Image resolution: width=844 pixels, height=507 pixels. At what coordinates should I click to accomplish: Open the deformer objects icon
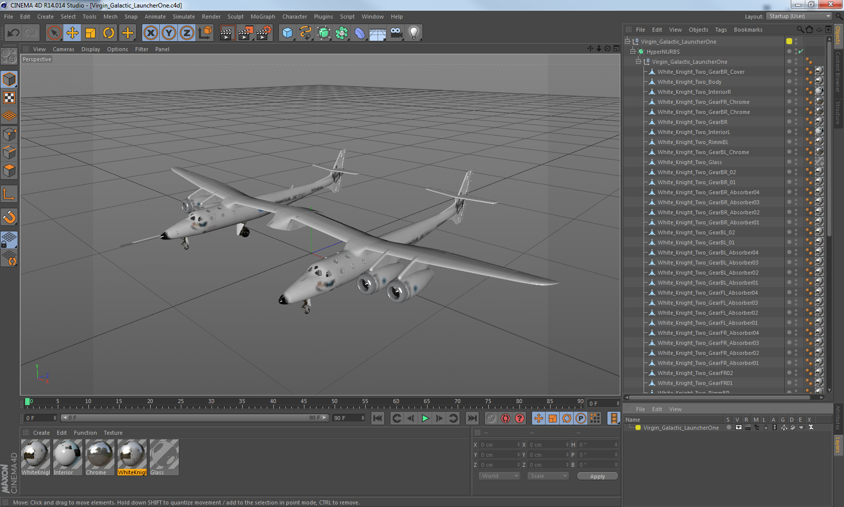click(360, 33)
